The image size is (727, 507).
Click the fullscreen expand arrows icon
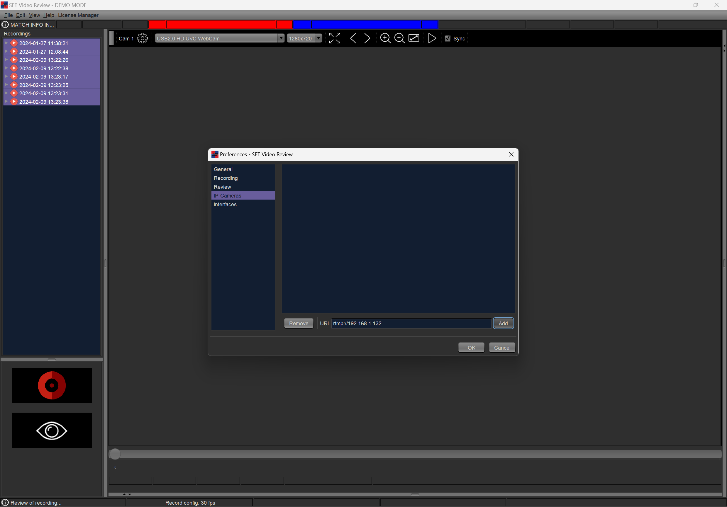pyautogui.click(x=334, y=38)
